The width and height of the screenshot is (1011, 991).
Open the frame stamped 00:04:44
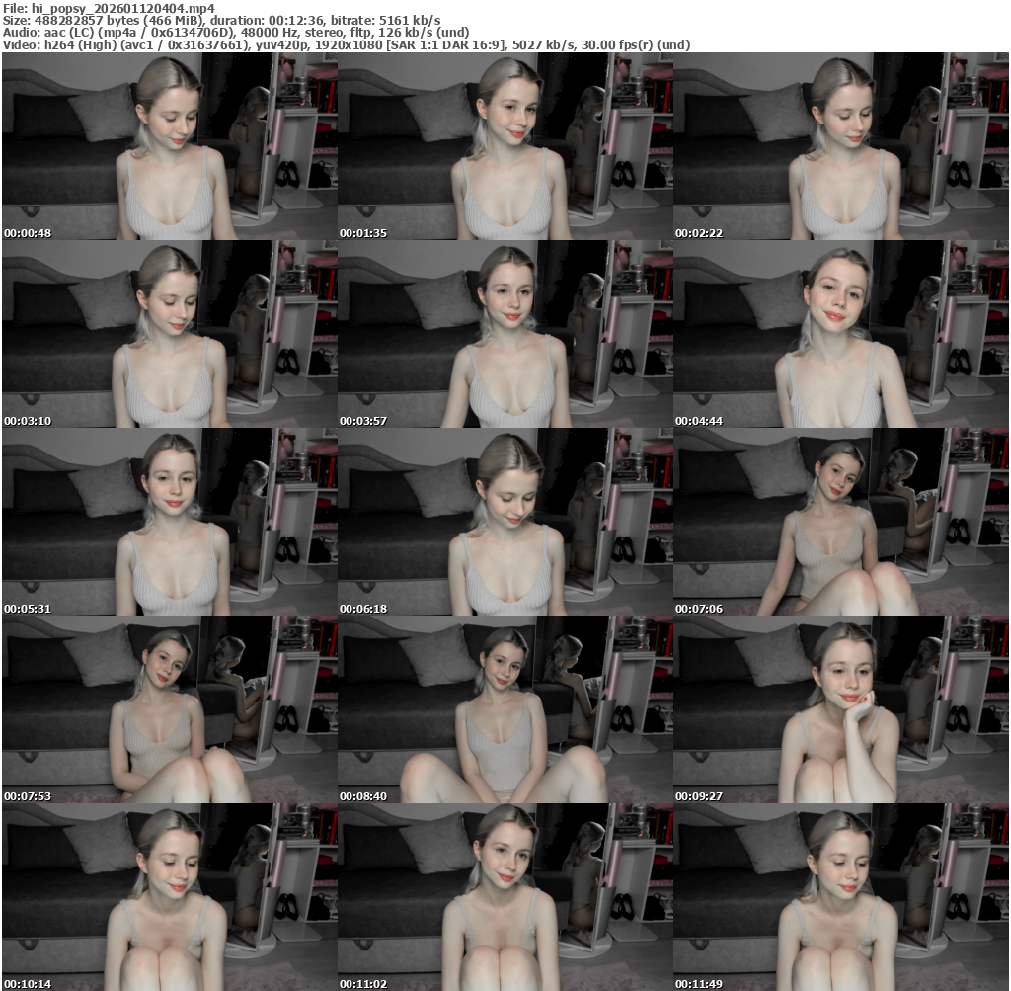click(x=841, y=334)
